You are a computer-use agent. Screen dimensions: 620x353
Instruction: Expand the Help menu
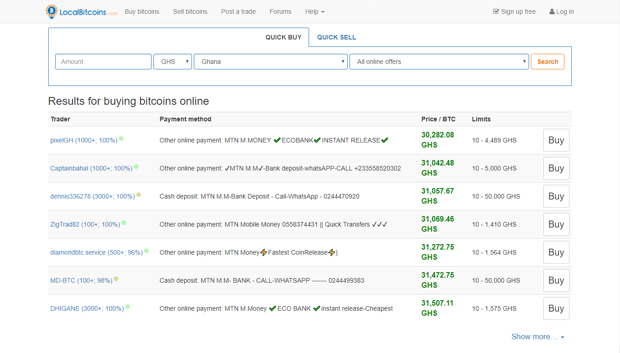(315, 11)
